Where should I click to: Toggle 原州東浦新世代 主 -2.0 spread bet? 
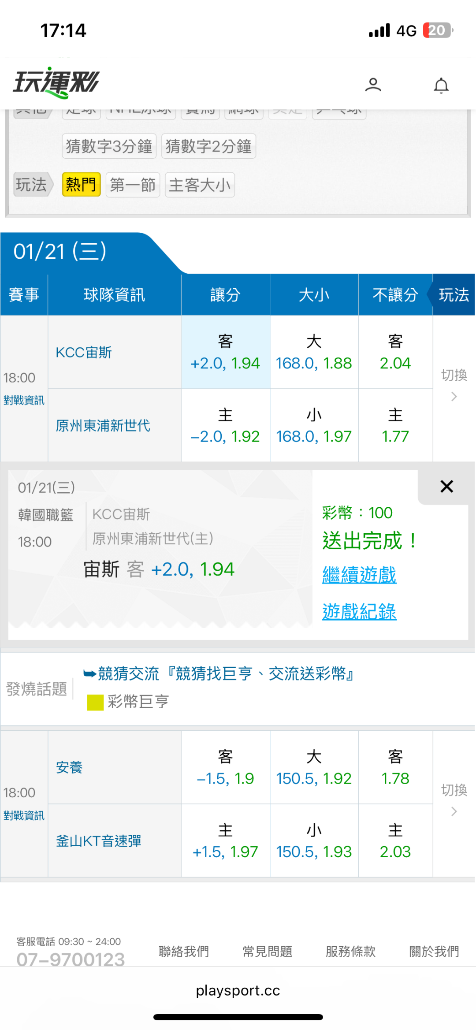tap(225, 426)
